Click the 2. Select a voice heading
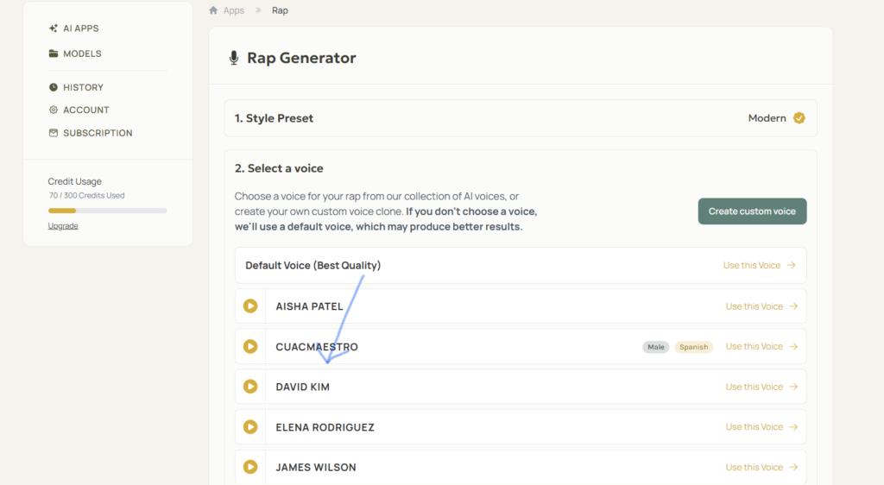884x485 pixels. click(x=279, y=168)
